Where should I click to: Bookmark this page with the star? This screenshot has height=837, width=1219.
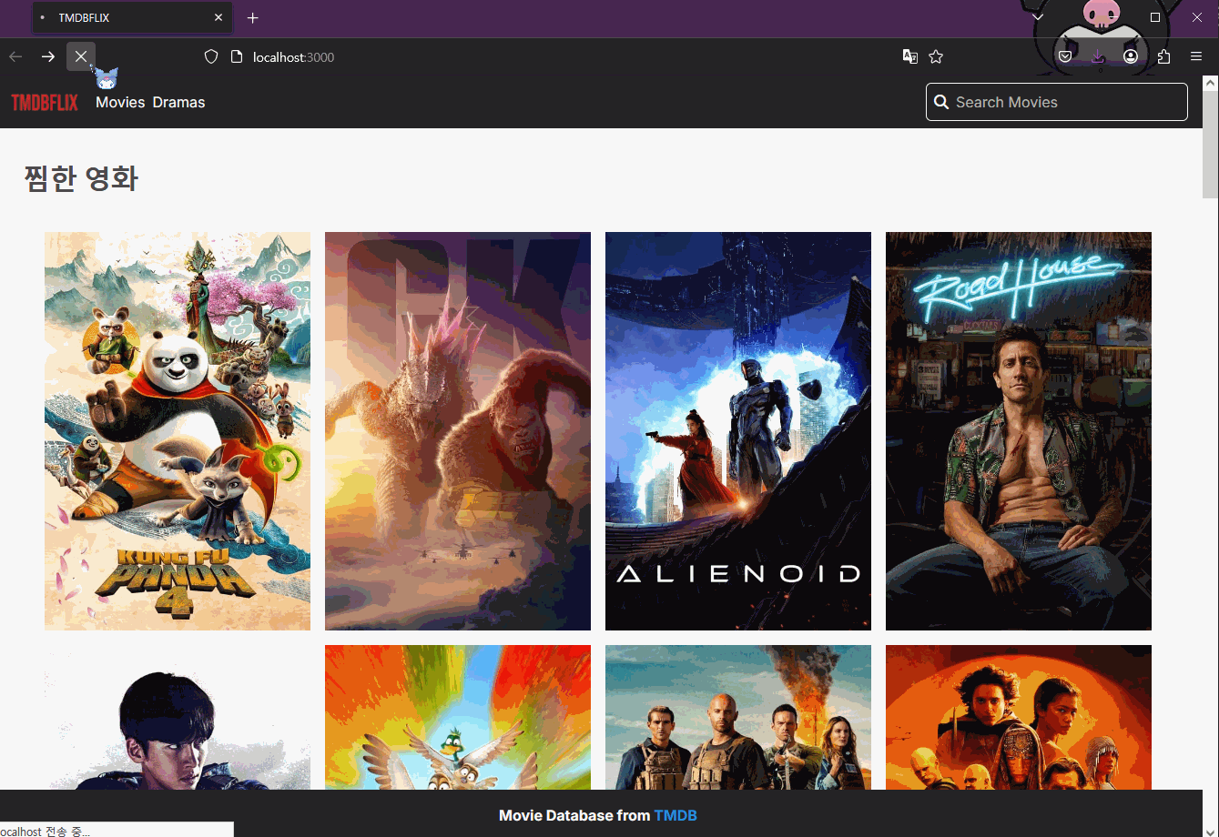point(936,56)
